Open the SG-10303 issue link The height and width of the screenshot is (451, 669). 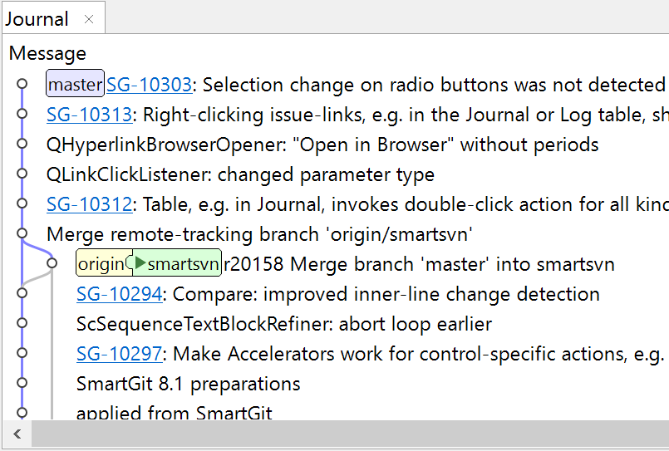tap(149, 85)
